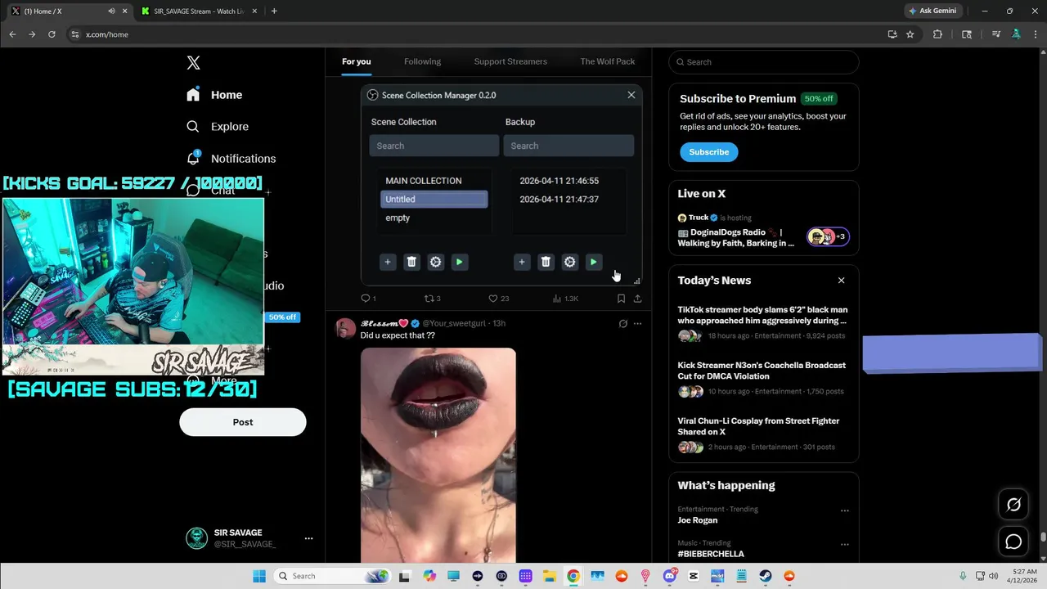This screenshot has width=1047, height=589.
Task: Select the Untitled scene collection
Action: (434, 199)
